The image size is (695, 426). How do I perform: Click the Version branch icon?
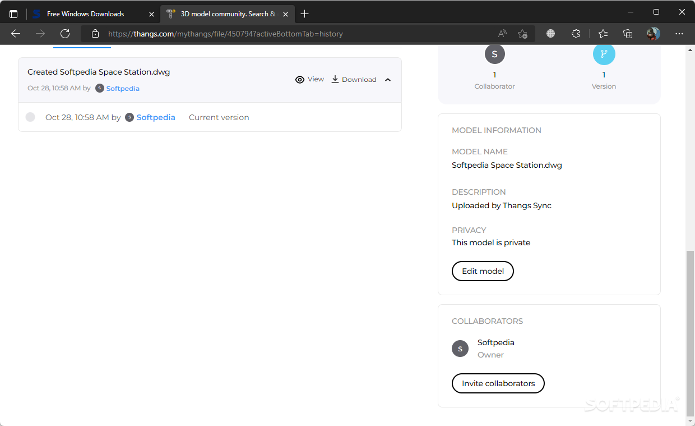coord(604,54)
